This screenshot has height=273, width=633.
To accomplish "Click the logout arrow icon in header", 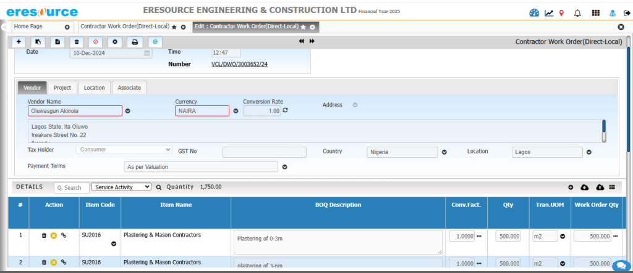I will [x=627, y=14].
